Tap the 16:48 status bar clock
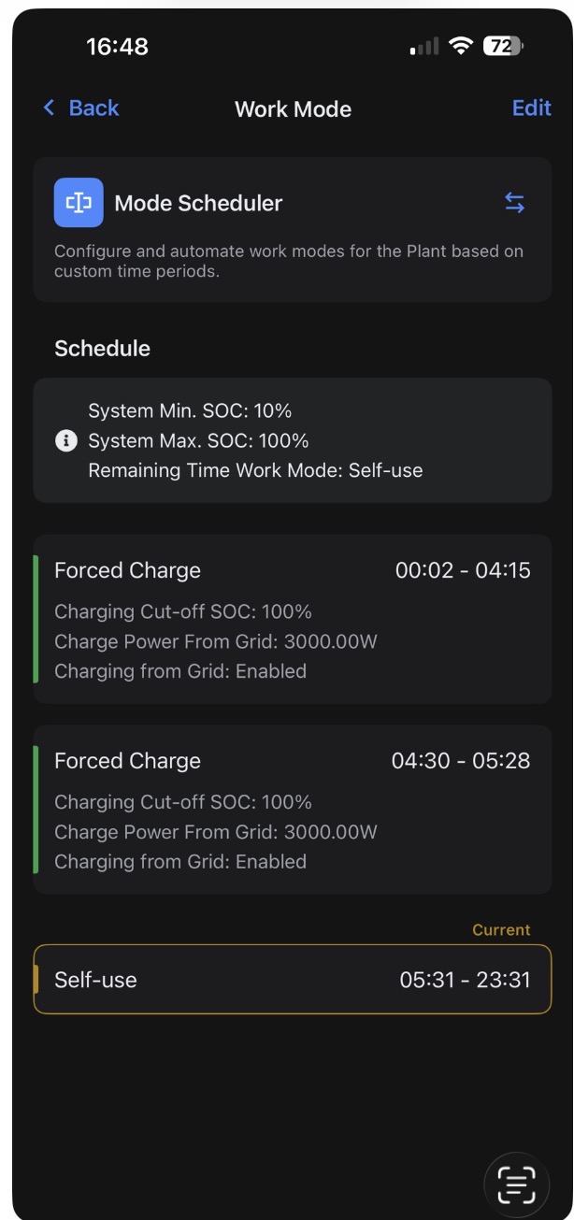 [x=117, y=47]
